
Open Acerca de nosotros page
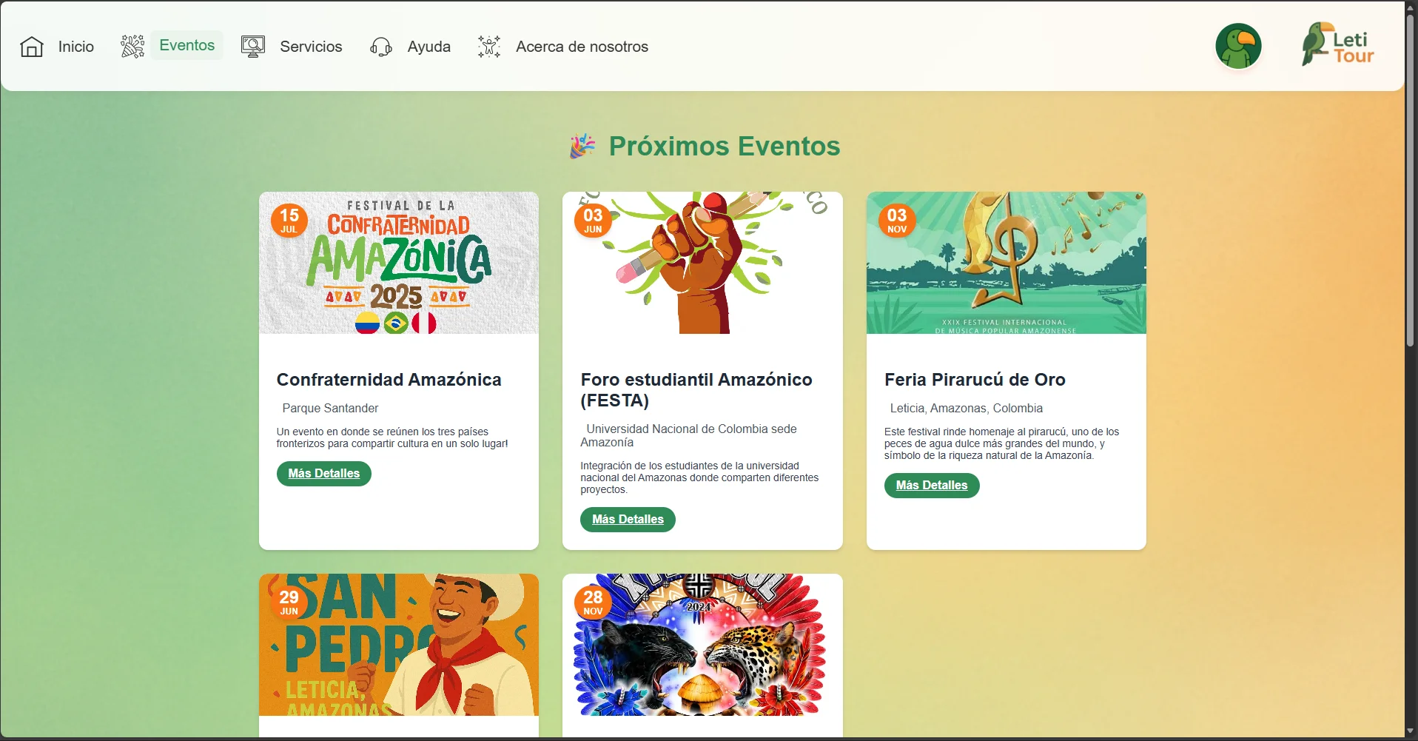tap(582, 47)
